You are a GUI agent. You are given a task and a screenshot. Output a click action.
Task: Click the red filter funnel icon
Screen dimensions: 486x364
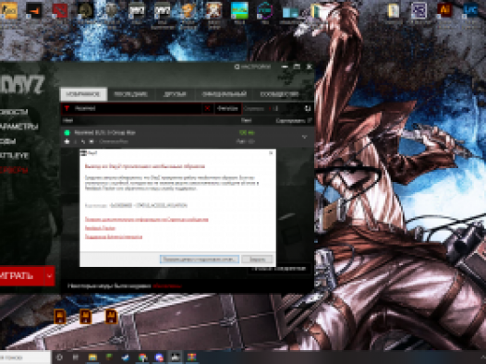point(67,108)
